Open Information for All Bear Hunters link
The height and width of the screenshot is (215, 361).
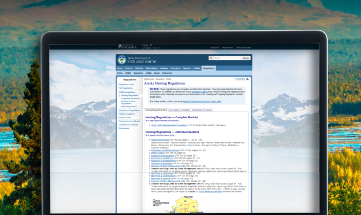[165, 150]
